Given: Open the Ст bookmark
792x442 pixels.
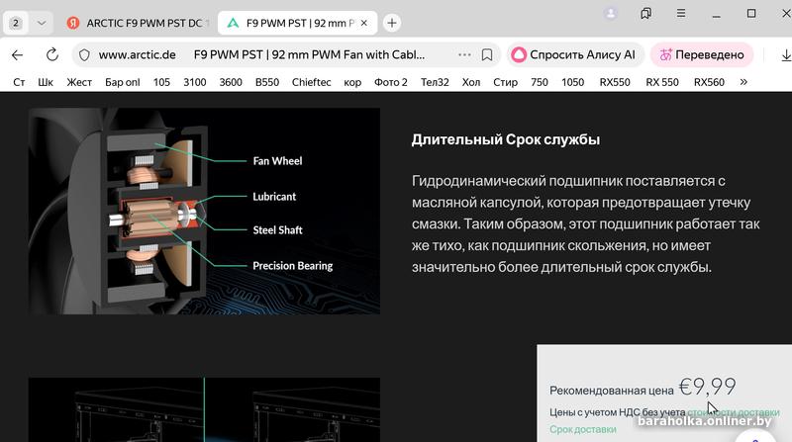Looking at the screenshot, I should pos(19,82).
